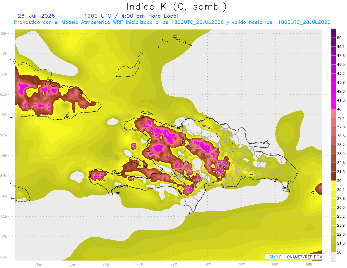Screen dimensions: 347x268
Task: Click the '69W' longitude label
Action: pos(275,264)
